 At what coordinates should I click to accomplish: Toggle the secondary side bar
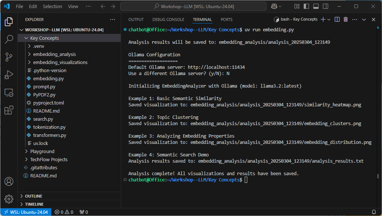click(x=325, y=6)
